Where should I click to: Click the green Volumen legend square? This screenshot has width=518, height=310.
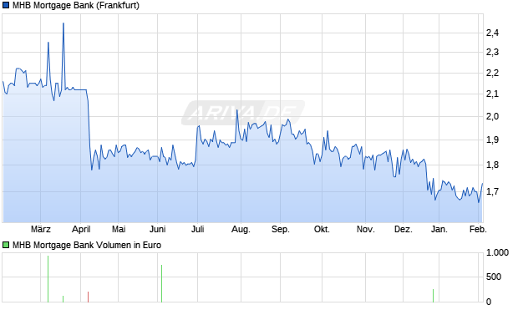(6, 245)
